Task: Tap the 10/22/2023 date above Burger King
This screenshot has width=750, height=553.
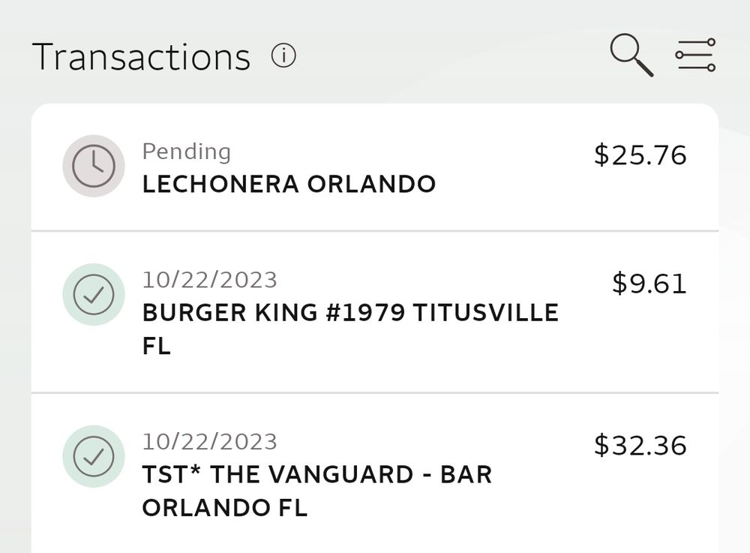Action: (x=210, y=280)
